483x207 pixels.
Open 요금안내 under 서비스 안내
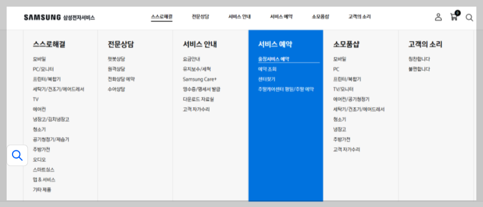tap(191, 59)
